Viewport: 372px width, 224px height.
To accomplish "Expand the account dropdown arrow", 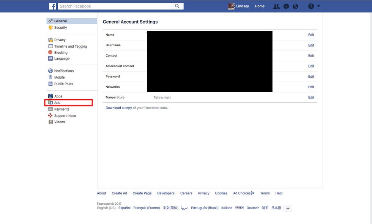I will point(318,6).
